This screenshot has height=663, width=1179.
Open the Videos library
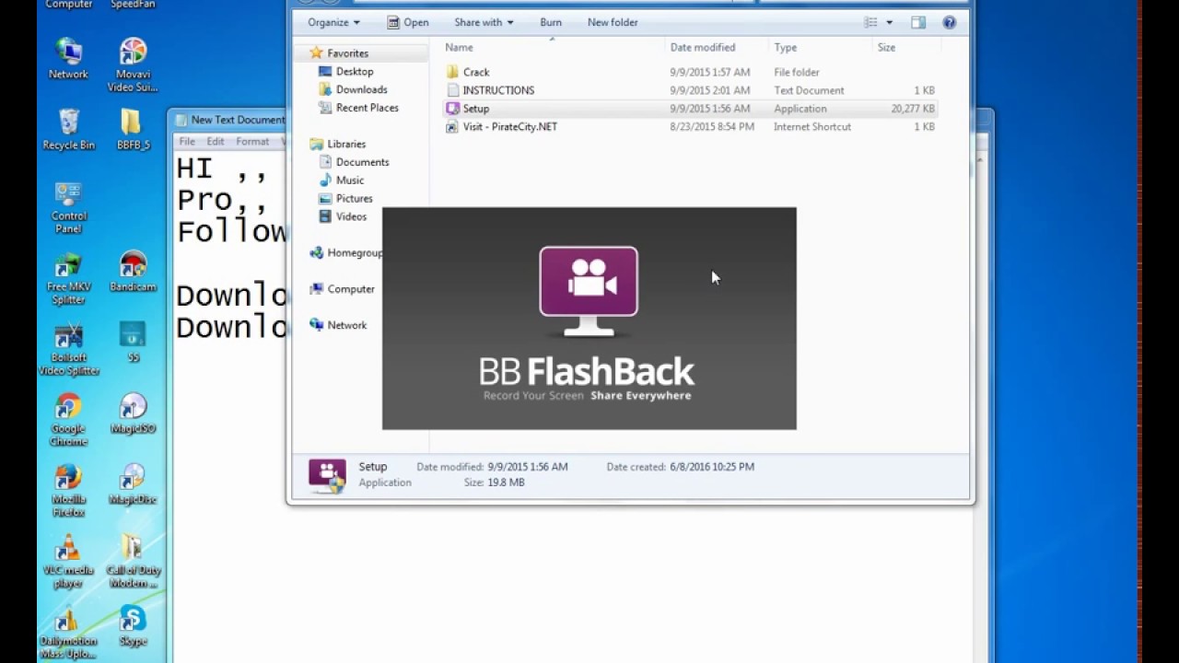coord(351,216)
